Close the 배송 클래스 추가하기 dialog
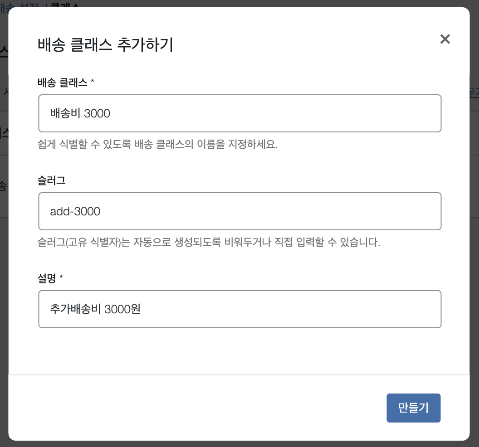Image resolution: width=479 pixels, height=447 pixels. tap(445, 39)
